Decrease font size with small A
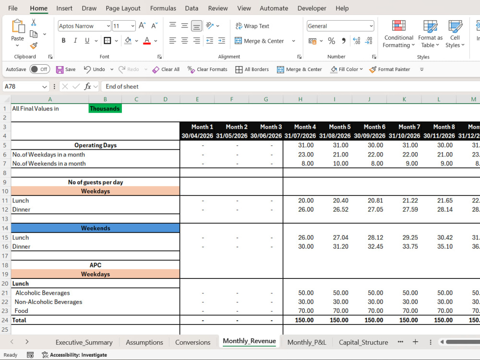This screenshot has height=360, width=480. [x=154, y=26]
